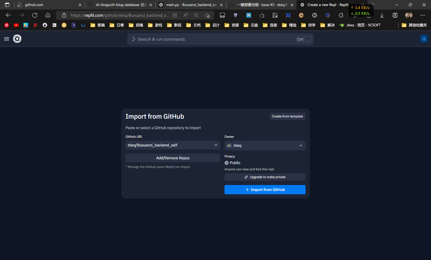Open browser Downloads
Image resolution: width=431 pixels, height=260 pixels.
tap(382, 15)
